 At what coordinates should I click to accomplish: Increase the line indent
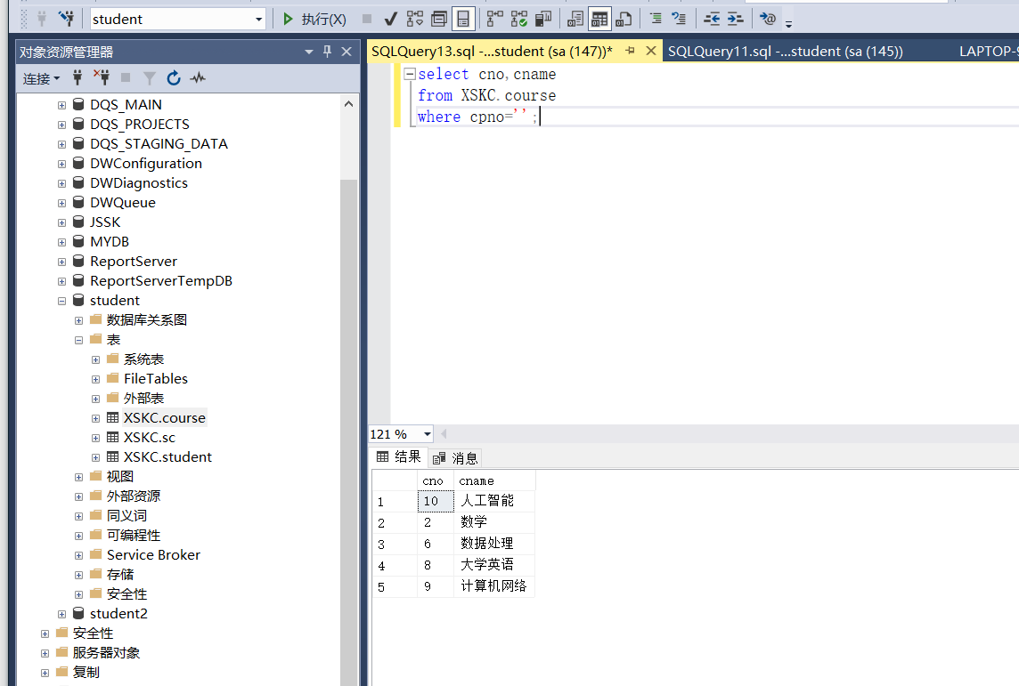pos(736,19)
